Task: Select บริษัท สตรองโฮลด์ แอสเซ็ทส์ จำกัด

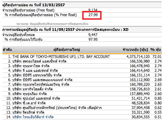Action: tap(39, 61)
